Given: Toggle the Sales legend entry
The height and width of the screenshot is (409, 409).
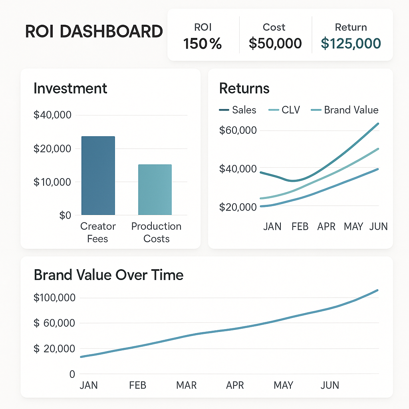Looking at the screenshot, I should 238,110.
